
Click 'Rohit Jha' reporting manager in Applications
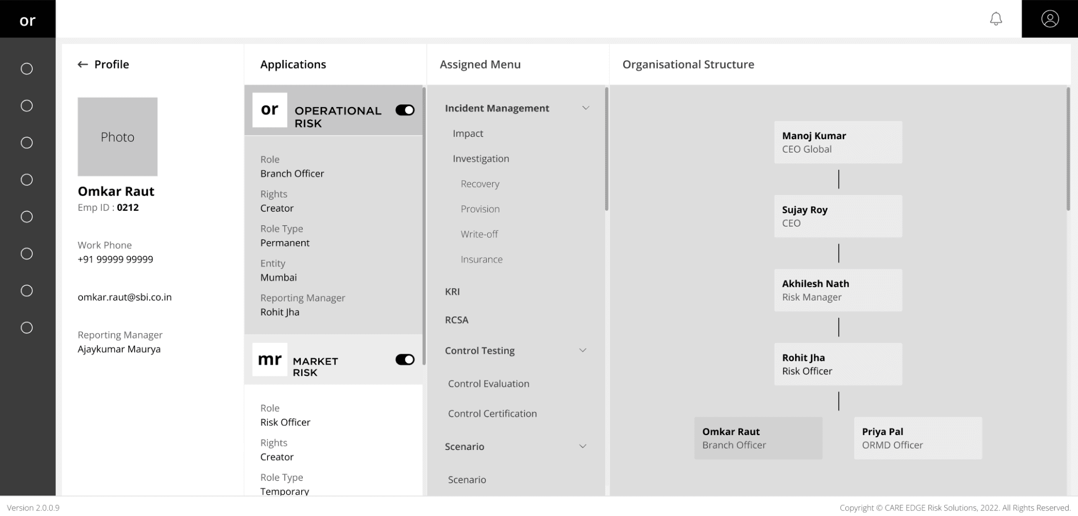click(280, 312)
